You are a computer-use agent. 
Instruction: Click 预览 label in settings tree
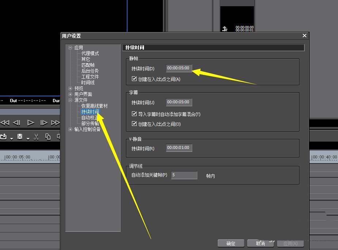(x=79, y=88)
